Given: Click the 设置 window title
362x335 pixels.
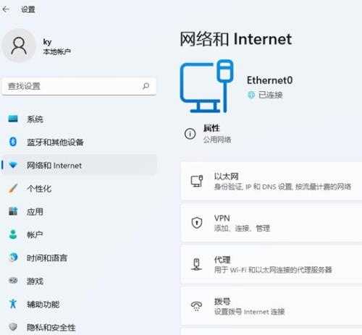Looking at the screenshot, I should [x=28, y=9].
